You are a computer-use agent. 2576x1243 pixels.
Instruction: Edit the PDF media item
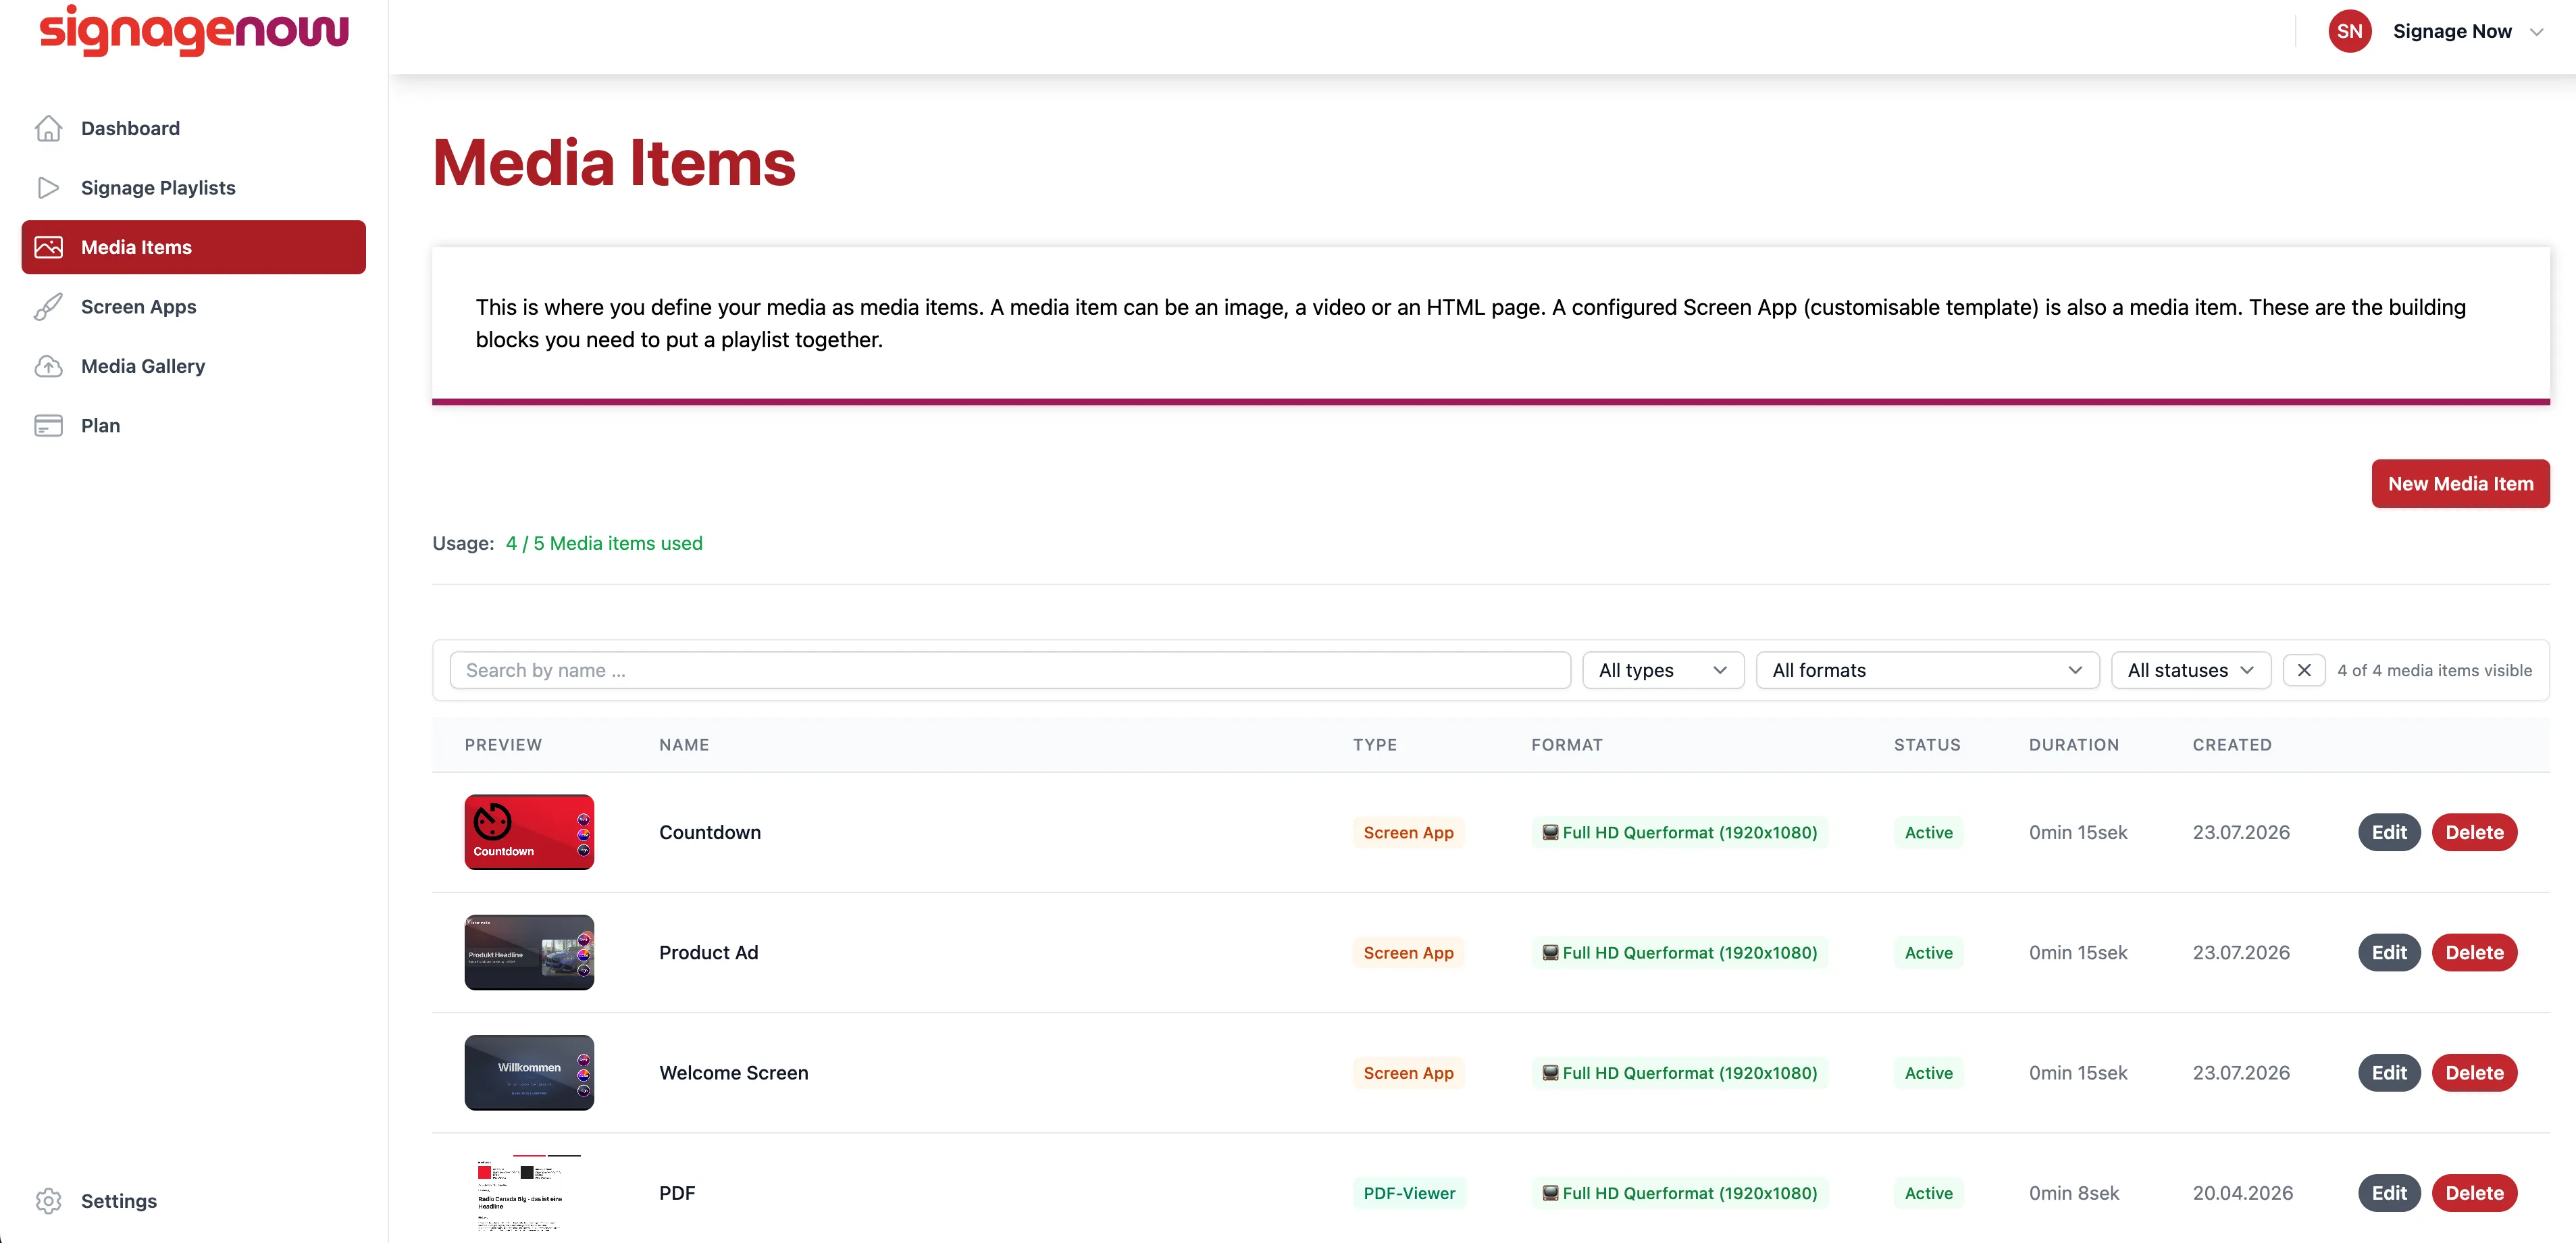[x=2389, y=1193]
